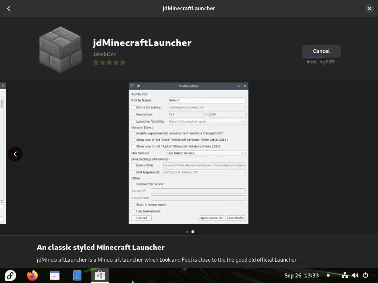Screen dimensions: 378x283
Task: Close the jdMinecraftLauncher details window
Action: (x=369, y=8)
